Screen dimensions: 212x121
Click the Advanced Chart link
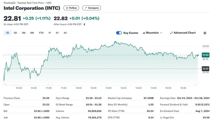point(184,33)
